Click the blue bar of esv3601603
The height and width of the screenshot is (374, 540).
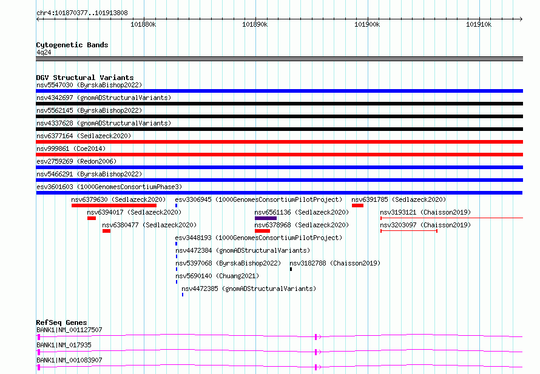tap(279, 193)
